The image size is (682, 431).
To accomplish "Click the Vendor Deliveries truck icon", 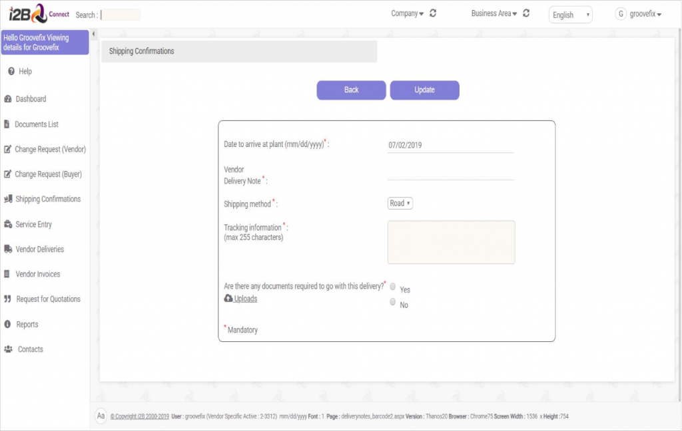I will (8, 249).
